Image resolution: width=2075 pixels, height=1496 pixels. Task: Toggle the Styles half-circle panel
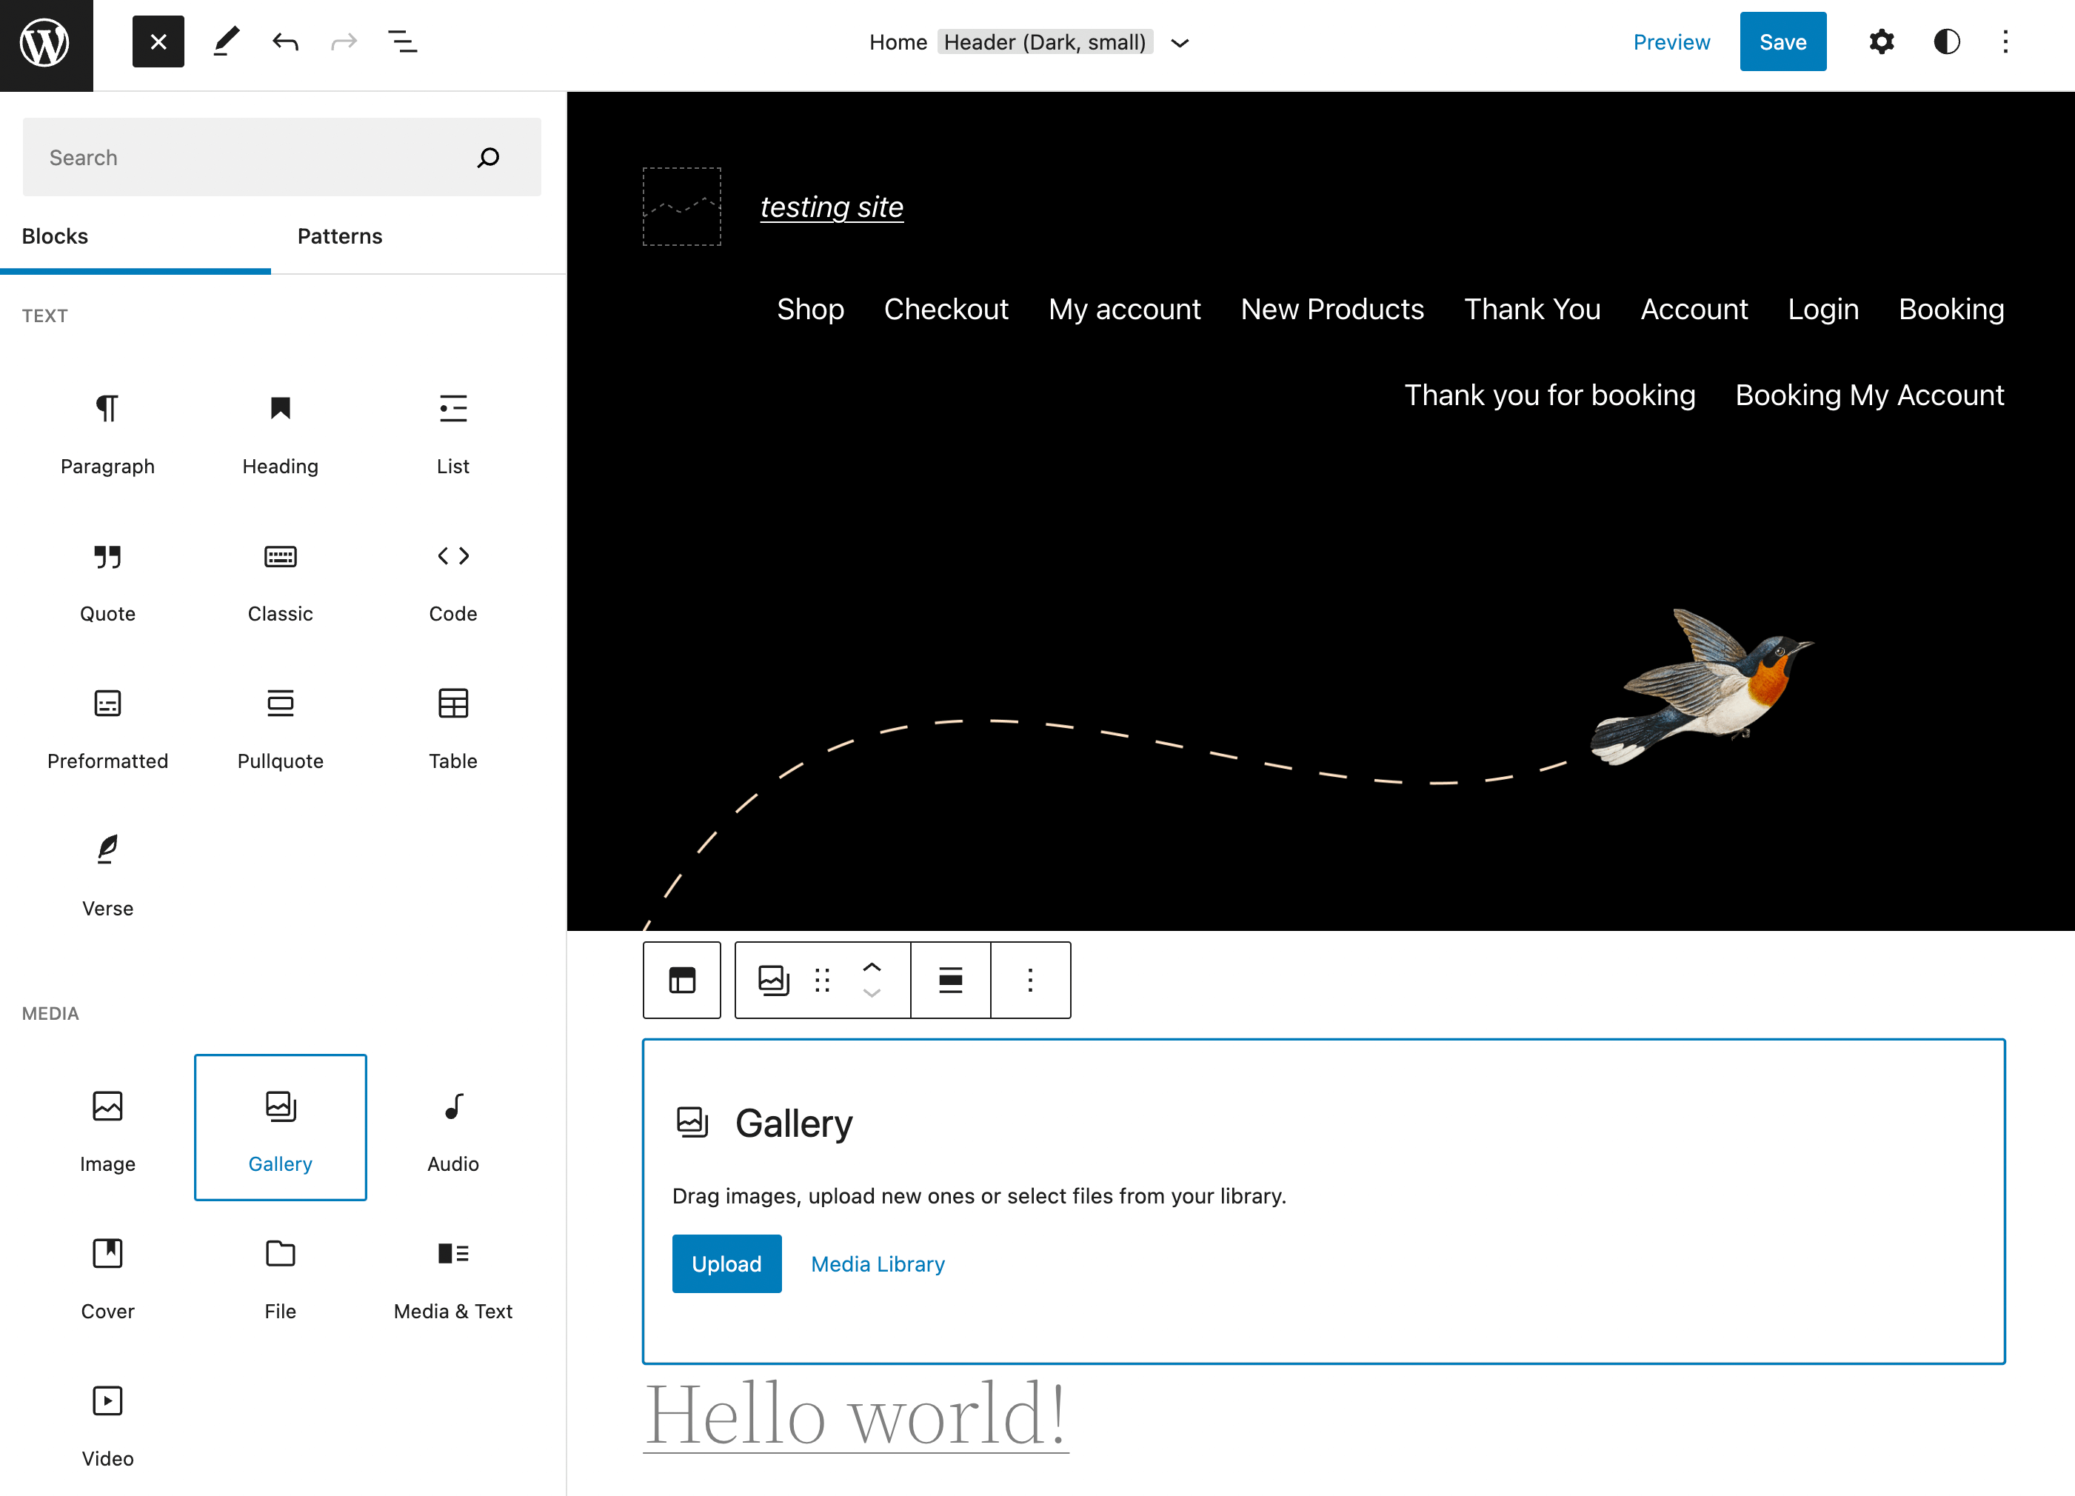click(1946, 42)
